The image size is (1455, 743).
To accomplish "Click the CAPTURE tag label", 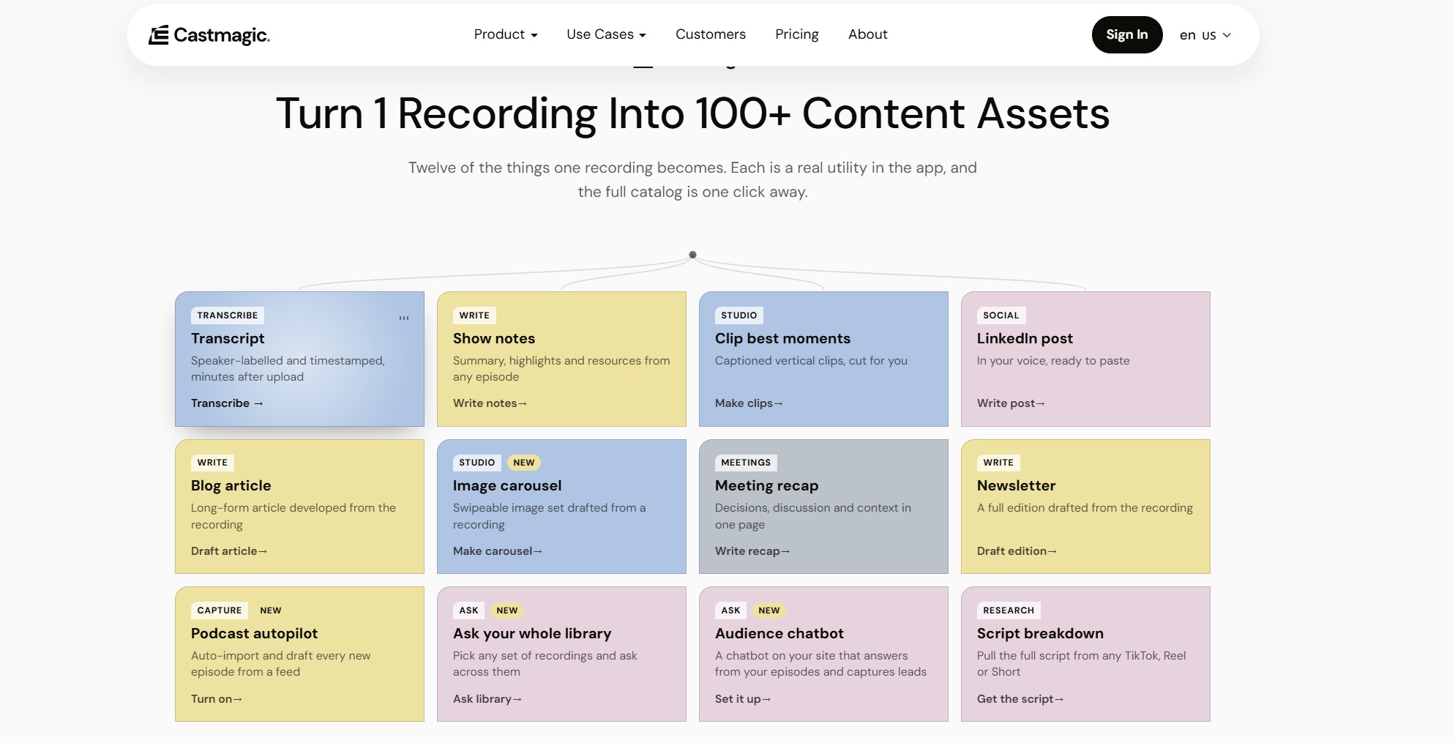I will 220,611.
